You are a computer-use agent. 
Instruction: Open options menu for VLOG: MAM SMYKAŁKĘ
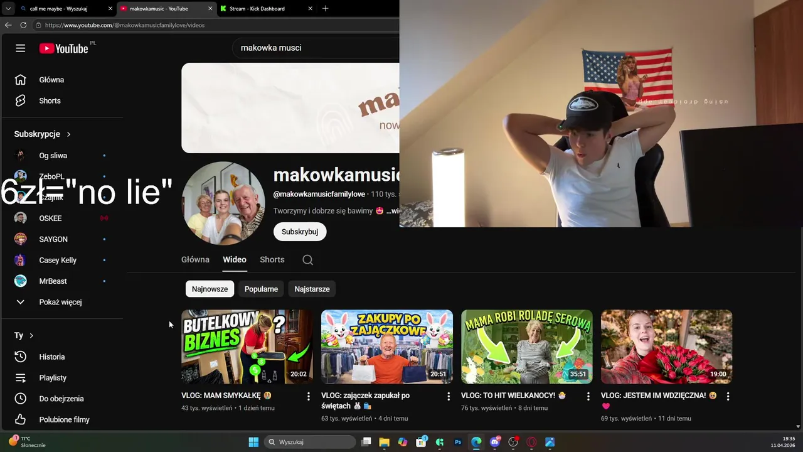coord(308,396)
